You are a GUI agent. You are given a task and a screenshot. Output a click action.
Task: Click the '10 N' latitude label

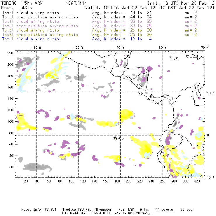211,93
